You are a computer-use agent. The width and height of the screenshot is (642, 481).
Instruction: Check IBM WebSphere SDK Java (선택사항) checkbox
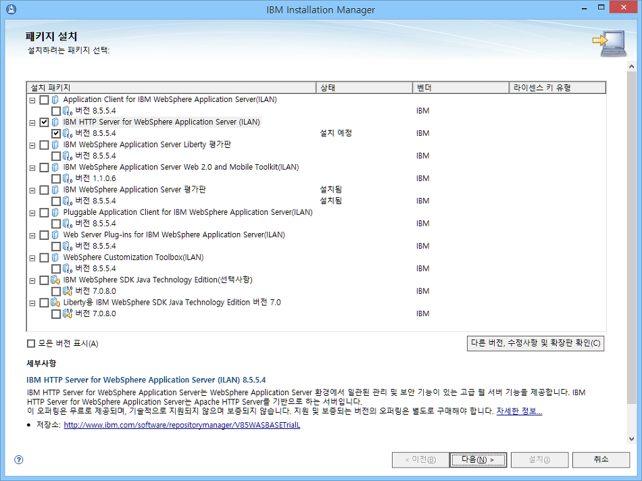click(x=44, y=280)
